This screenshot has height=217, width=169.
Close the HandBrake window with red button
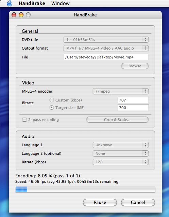14,15
